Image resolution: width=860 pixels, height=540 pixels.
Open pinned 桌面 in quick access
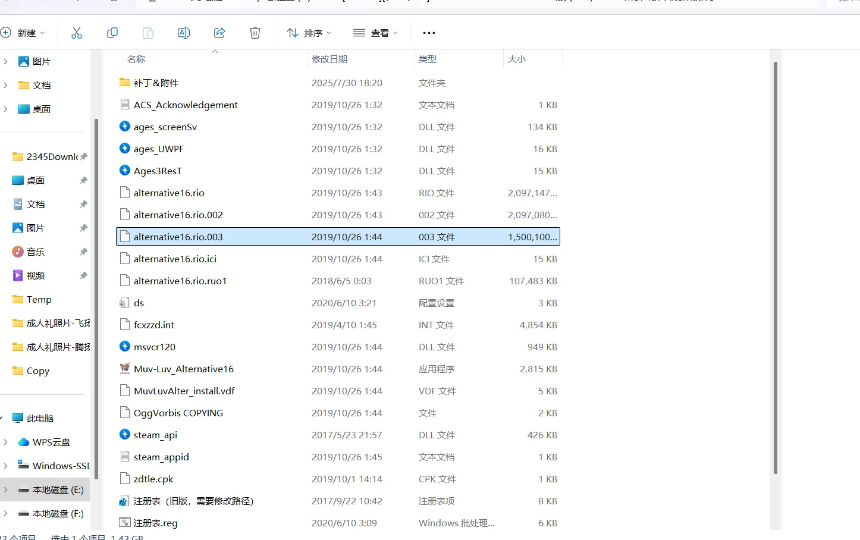[29, 180]
